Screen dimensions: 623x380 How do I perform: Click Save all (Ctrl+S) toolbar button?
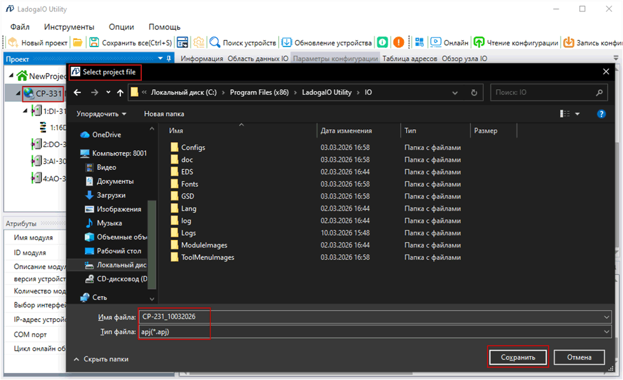[130, 43]
